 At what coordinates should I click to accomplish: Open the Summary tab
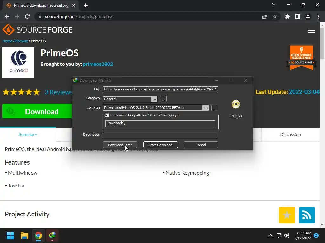pos(28,134)
